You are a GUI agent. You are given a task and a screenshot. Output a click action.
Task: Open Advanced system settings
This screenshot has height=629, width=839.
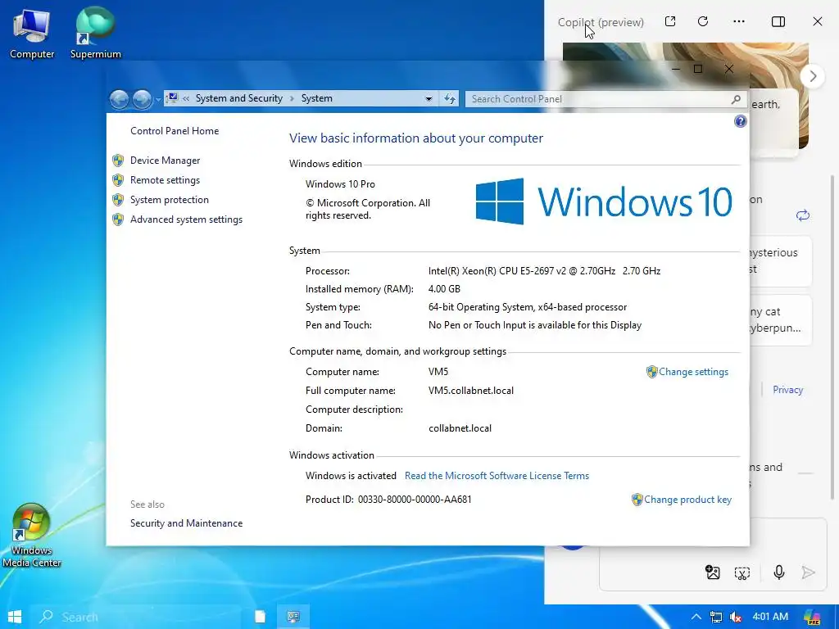pyautogui.click(x=186, y=219)
